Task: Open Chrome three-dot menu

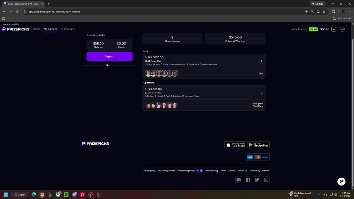Action: click(350, 12)
